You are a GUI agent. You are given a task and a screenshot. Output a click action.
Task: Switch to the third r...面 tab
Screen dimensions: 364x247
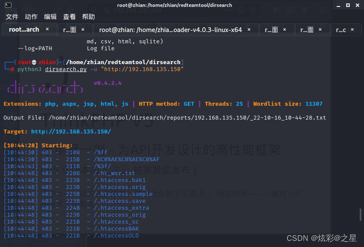pos(307,30)
